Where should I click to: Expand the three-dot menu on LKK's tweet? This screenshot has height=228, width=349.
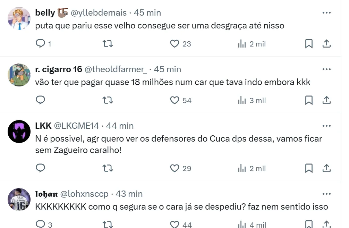326,126
